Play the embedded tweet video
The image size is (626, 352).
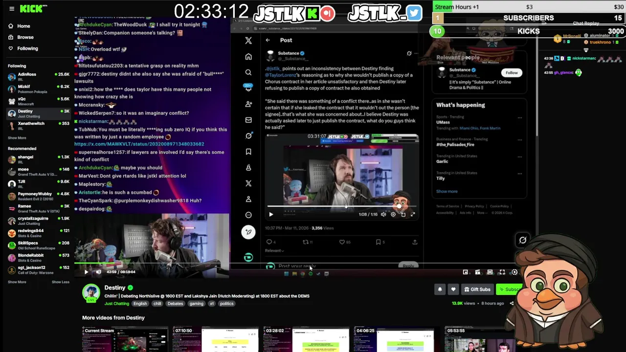pyautogui.click(x=271, y=214)
